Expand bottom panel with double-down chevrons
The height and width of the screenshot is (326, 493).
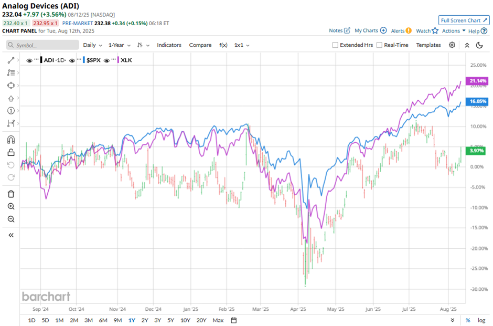453,320
